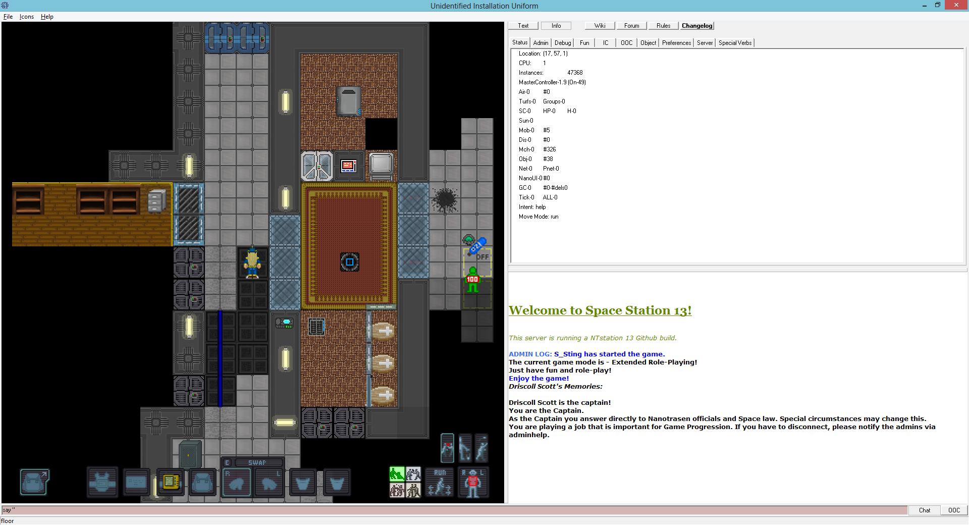Click the toggle inventory backpack icon
The height and width of the screenshot is (525, 969).
[34, 482]
